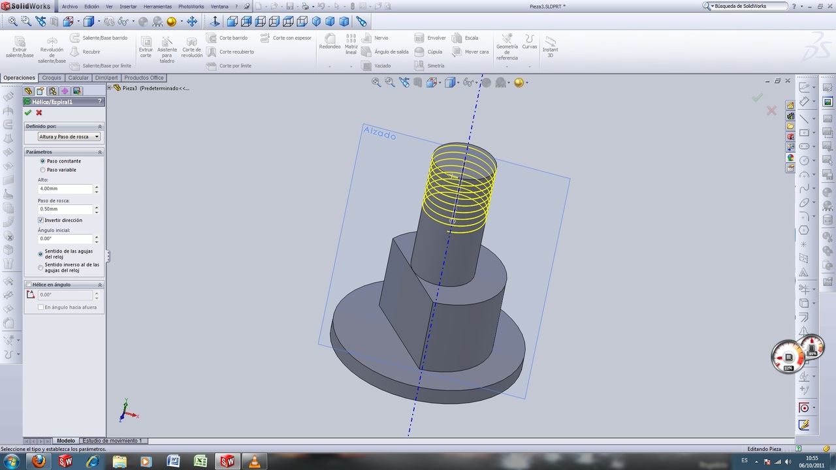This screenshot has height=470, width=836.
Task: Select Sentido de las agujas del reloj
Action: click(40, 254)
